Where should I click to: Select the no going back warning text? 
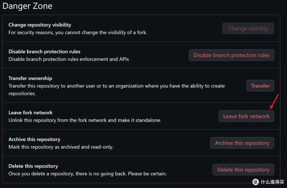(x=87, y=174)
